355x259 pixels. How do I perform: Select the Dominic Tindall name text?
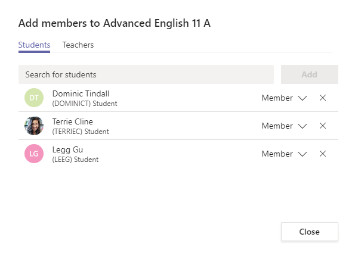[81, 93]
